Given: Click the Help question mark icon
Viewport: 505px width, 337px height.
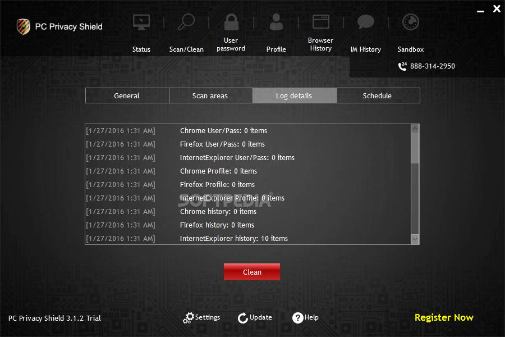Looking at the screenshot, I should click(x=297, y=318).
